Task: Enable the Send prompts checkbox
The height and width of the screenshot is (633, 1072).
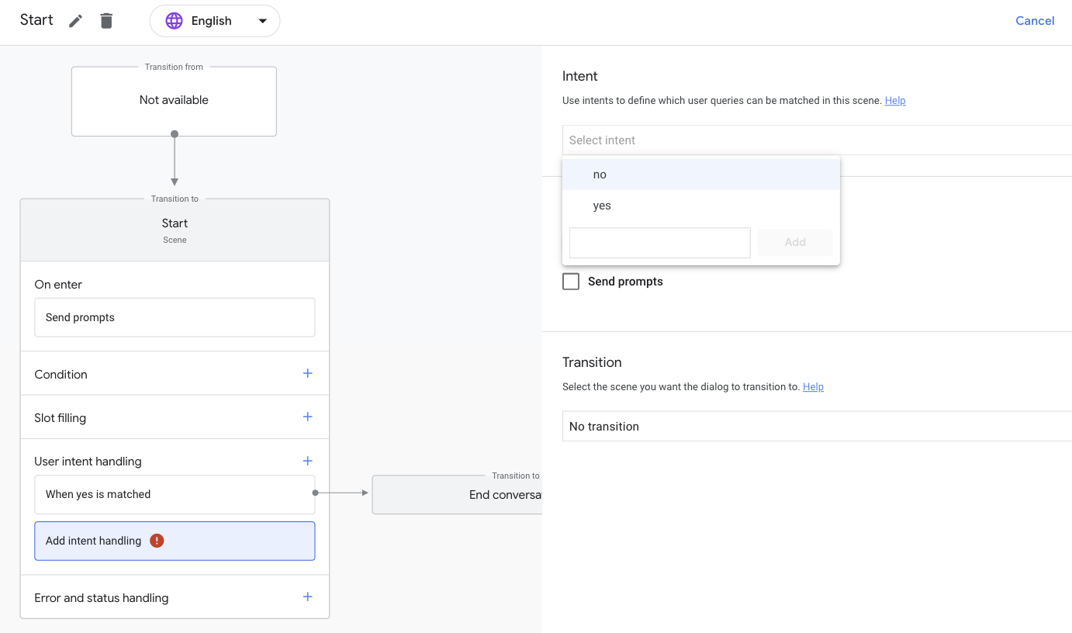Action: point(571,281)
